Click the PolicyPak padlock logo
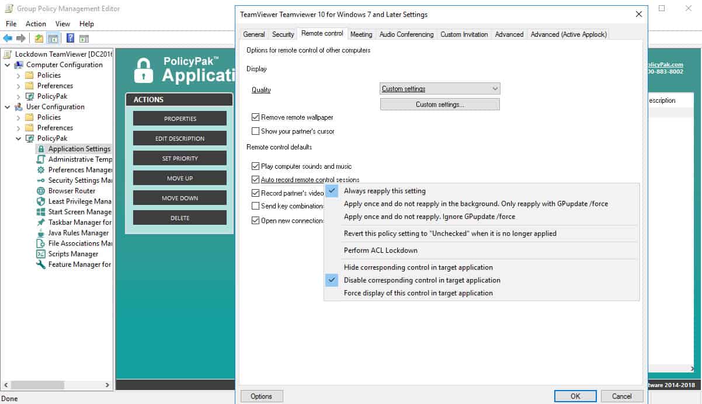Viewport: 702px width, 404px height. (x=144, y=70)
